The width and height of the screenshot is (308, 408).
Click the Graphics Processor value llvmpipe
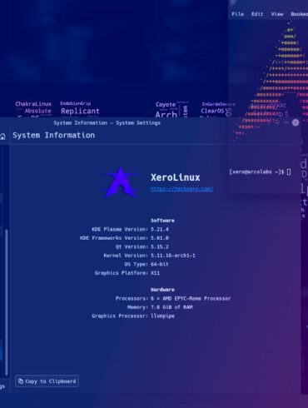click(162, 316)
